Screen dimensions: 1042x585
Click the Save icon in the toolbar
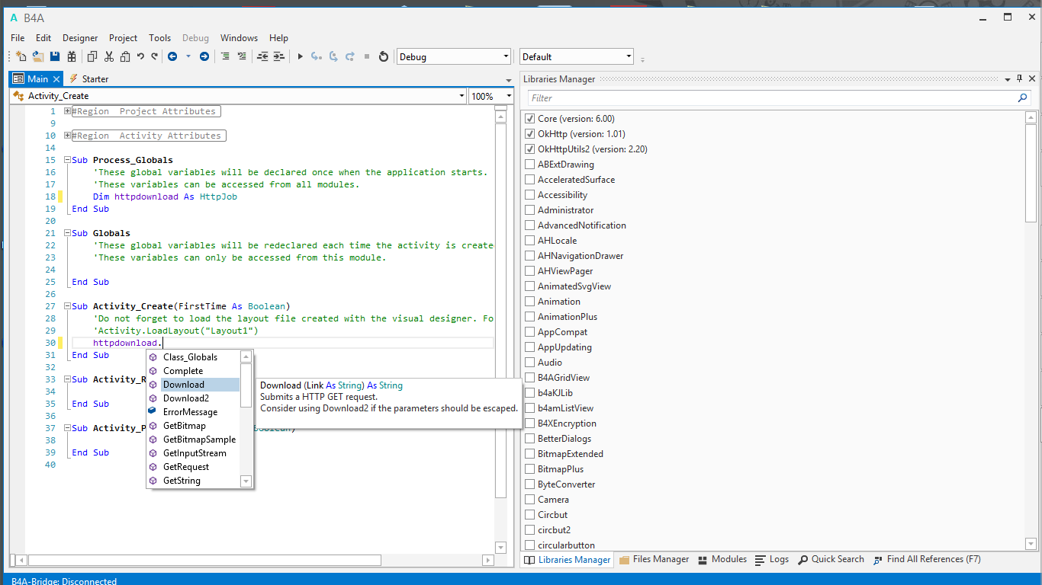(55, 56)
